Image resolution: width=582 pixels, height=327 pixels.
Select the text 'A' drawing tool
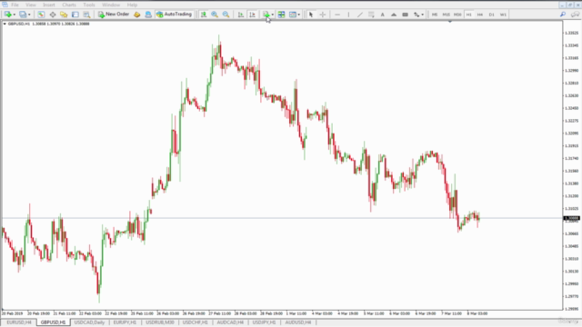coord(382,15)
